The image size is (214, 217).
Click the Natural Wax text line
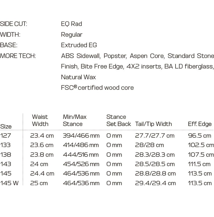point(78,77)
